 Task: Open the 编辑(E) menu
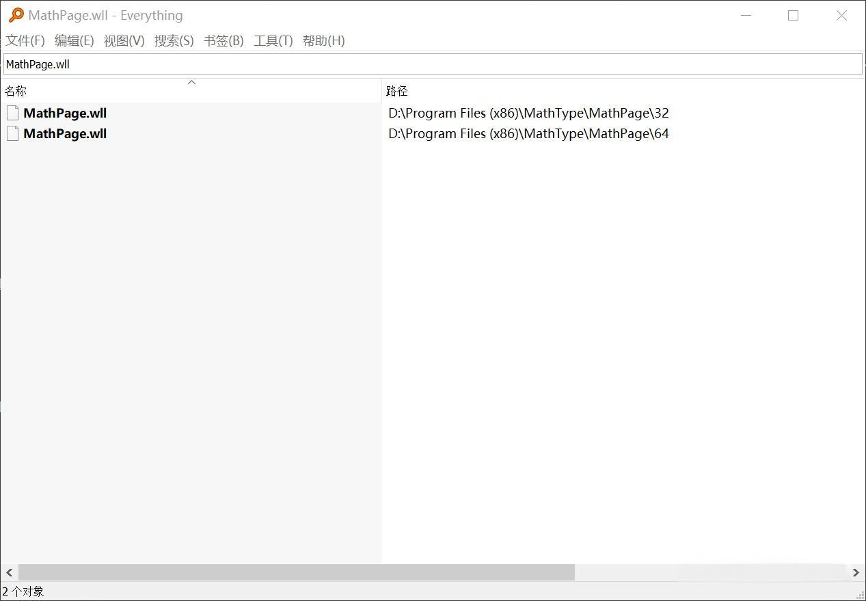click(74, 40)
